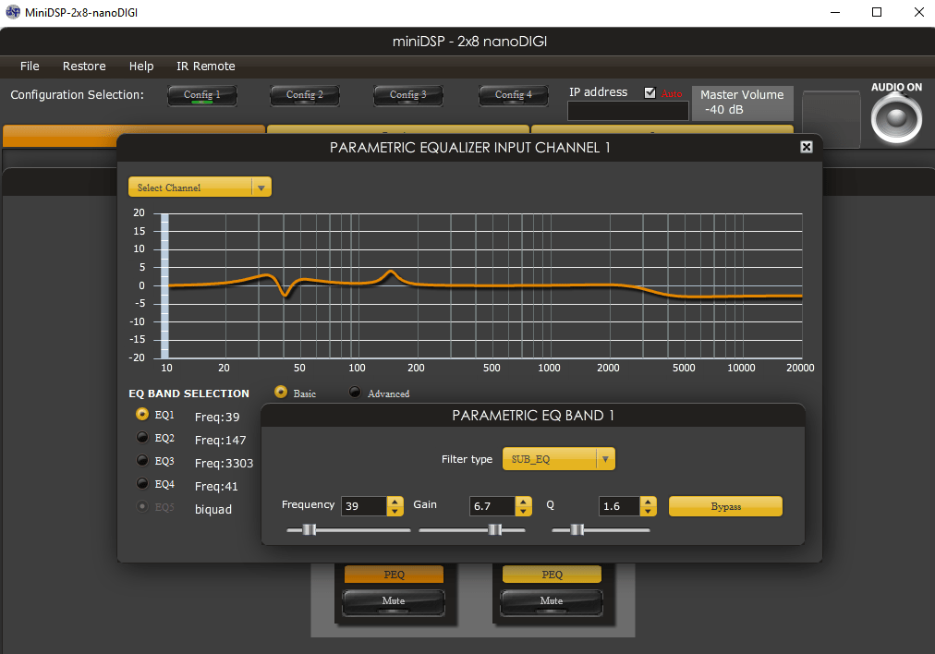Click the Master Volume -40 dB display
This screenshot has height=654, width=935.
(x=743, y=103)
